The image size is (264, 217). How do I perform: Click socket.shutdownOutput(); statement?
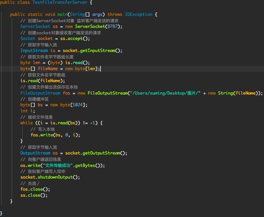point(50,177)
